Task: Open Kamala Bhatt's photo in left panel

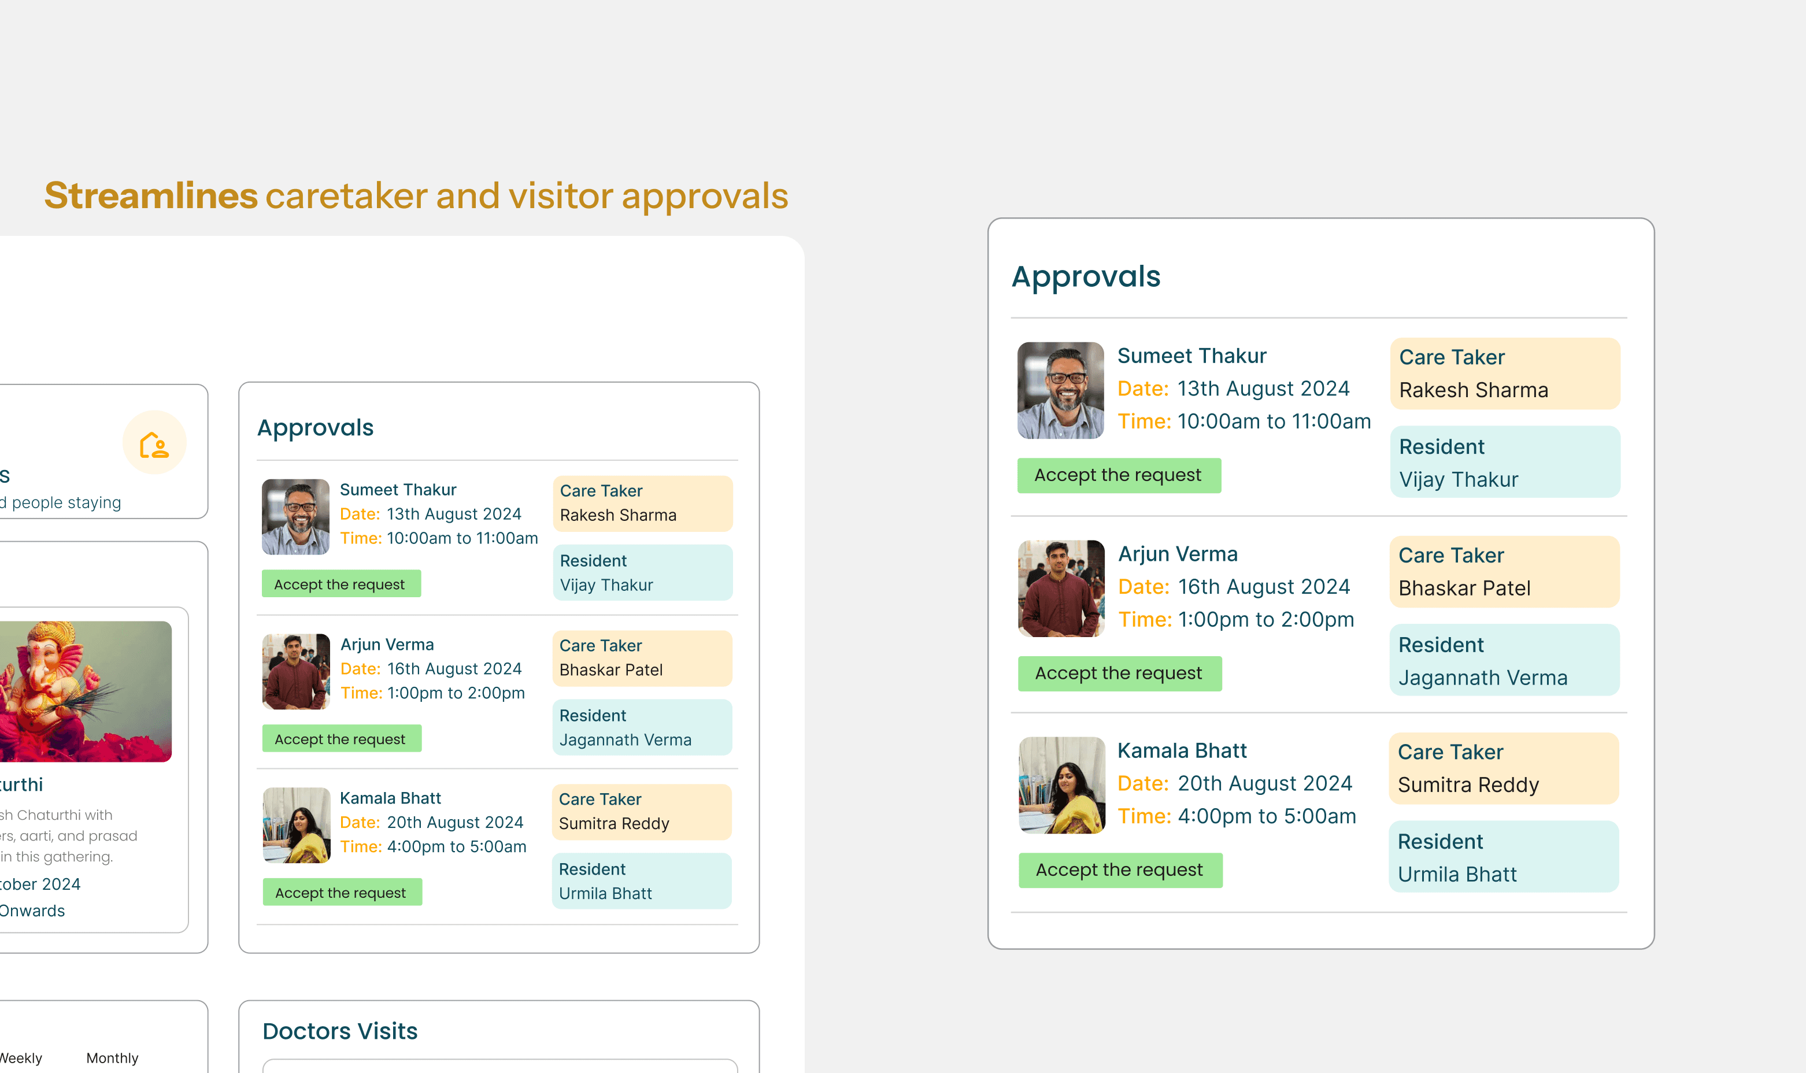Action: click(297, 826)
